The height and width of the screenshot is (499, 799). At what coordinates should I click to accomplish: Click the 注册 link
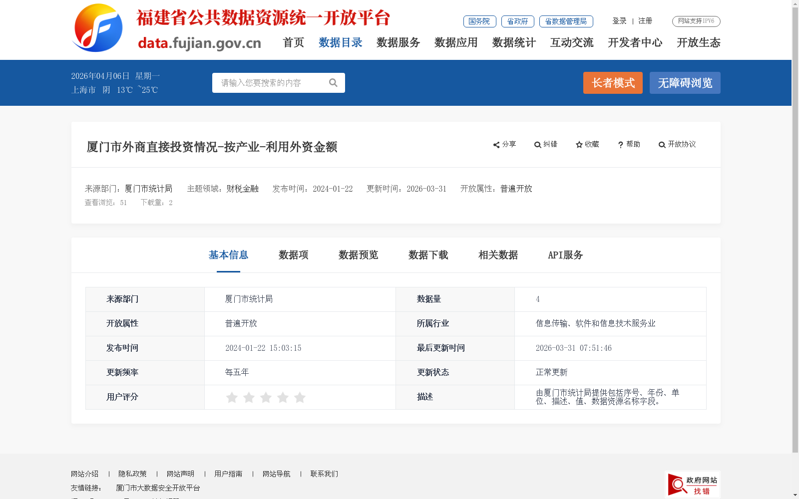(x=645, y=21)
